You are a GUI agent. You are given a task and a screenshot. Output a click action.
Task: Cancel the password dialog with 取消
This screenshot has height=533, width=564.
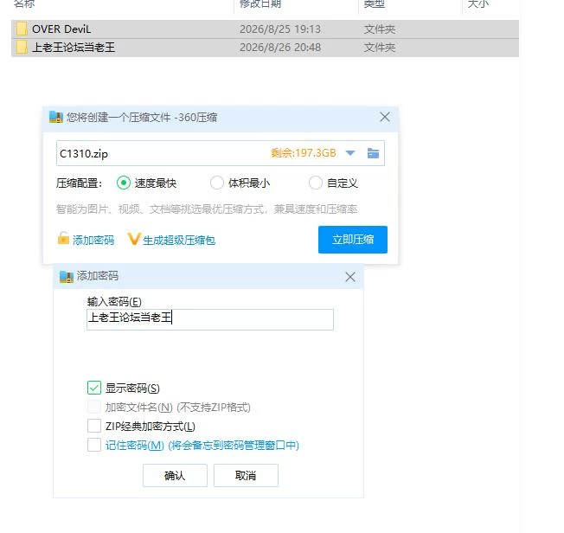246,475
